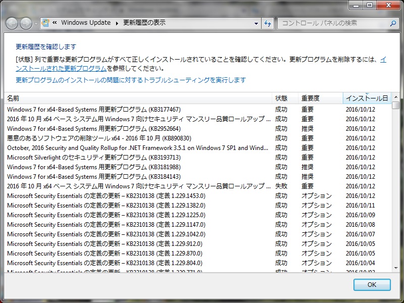Close the update history window
Image resolution: width=404 pixels, height=303 pixels.
(388, 5)
